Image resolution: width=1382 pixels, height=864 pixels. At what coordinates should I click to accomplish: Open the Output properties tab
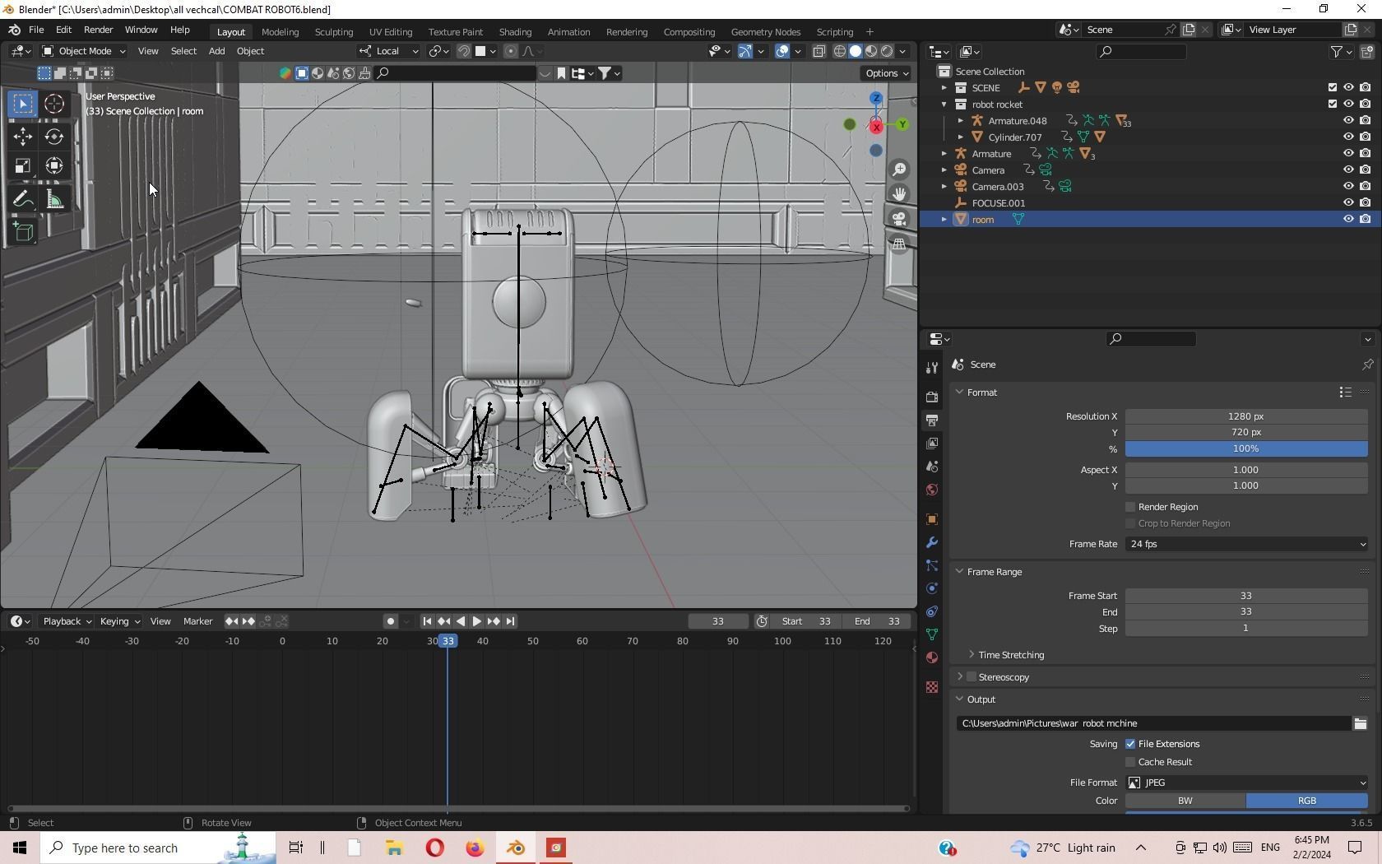coord(931,420)
